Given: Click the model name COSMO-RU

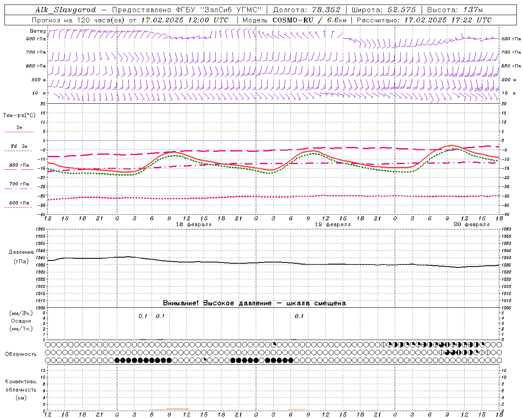Looking at the screenshot, I should pos(293,20).
